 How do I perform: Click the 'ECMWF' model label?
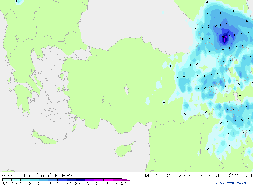(x=64, y=175)
